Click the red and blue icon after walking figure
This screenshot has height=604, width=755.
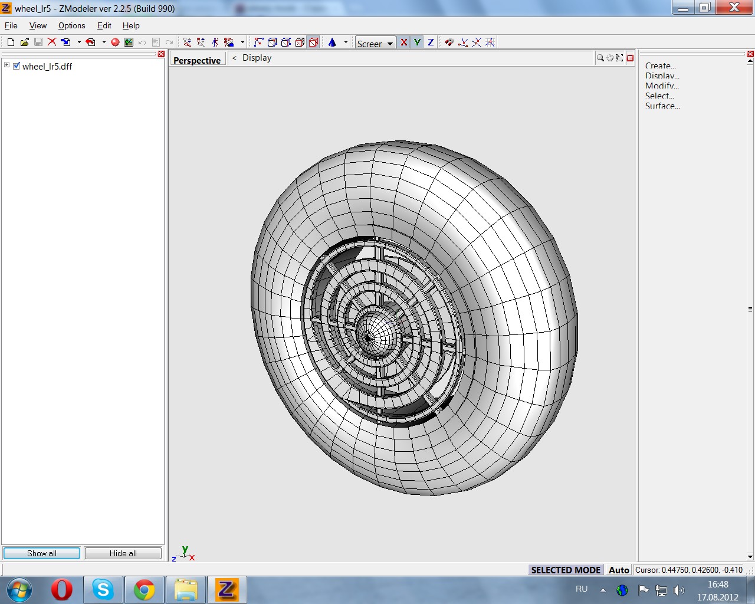coord(229,42)
